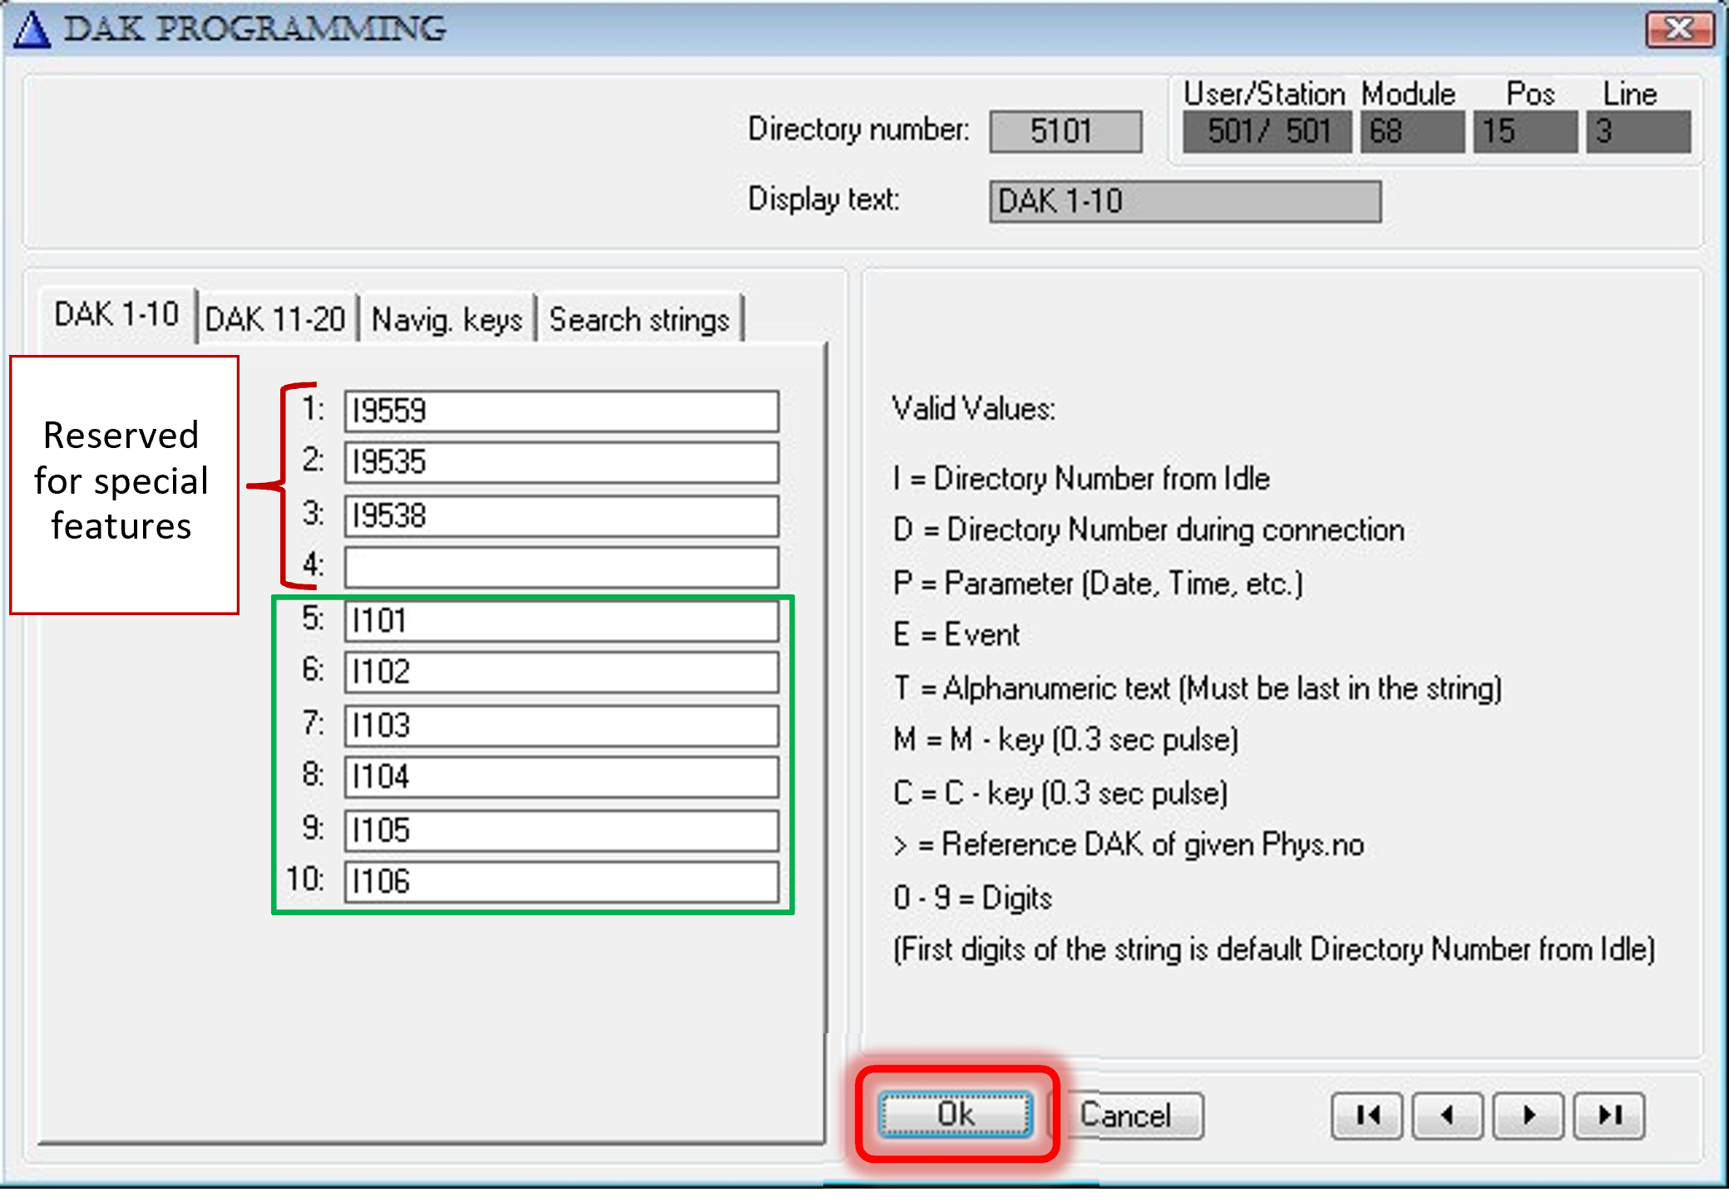Screen dimensions: 1729x1202
Task: Switch to the DAK 11-20 tab
Action: click(x=275, y=319)
